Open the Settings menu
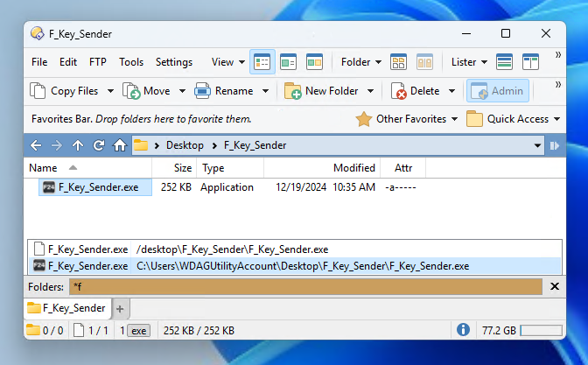Screen dimensions: 588x365 [174, 62]
